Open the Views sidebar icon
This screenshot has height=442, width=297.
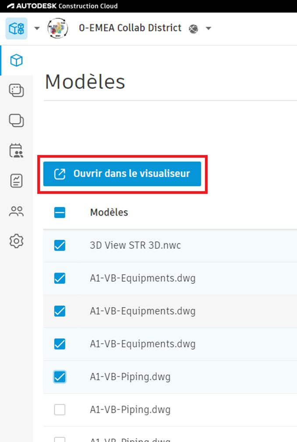tap(16, 91)
